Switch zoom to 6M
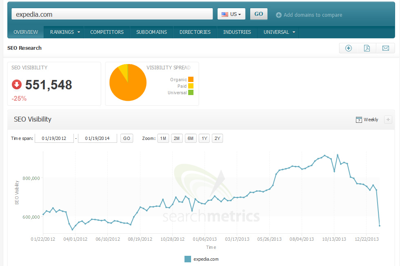Viewport: 400px width, 266px height. click(191, 138)
